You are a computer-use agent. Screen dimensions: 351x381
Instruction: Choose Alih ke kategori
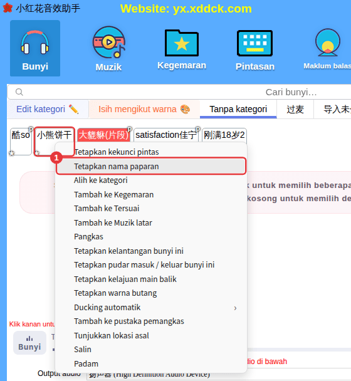click(x=151, y=180)
